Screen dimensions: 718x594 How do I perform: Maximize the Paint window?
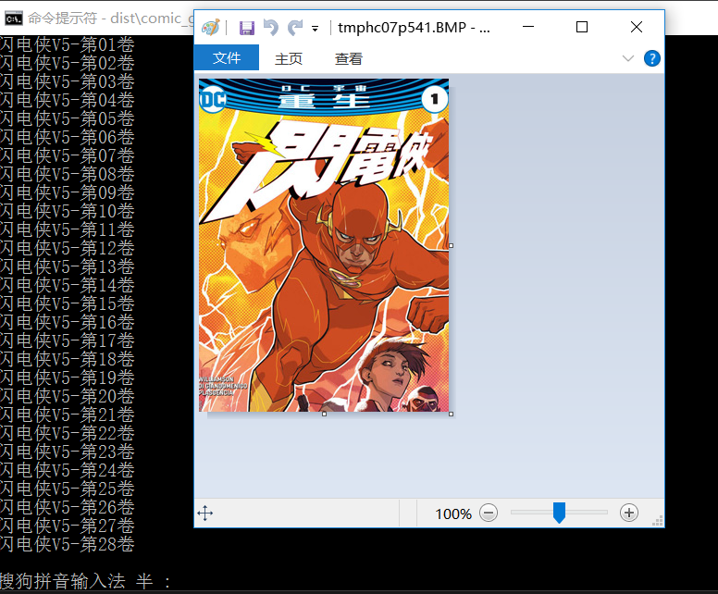click(x=582, y=27)
